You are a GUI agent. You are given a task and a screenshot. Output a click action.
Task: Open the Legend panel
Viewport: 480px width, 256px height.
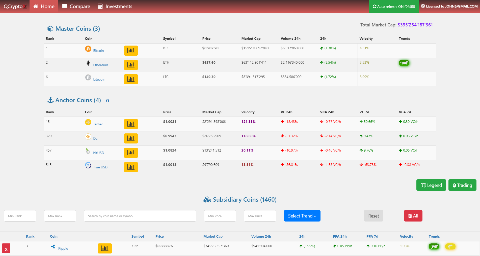coord(431,185)
